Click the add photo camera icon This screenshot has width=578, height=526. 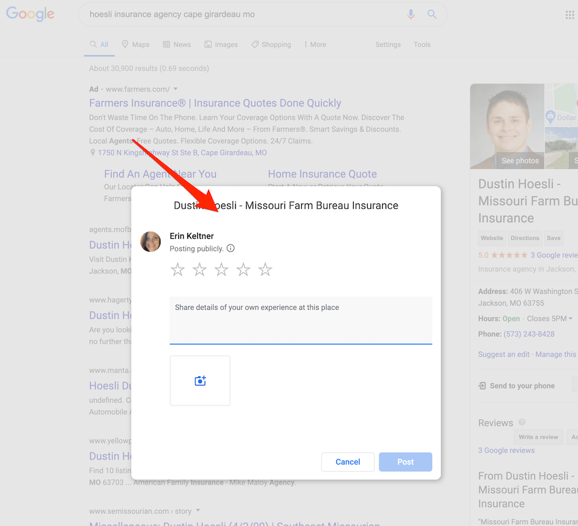(x=200, y=381)
